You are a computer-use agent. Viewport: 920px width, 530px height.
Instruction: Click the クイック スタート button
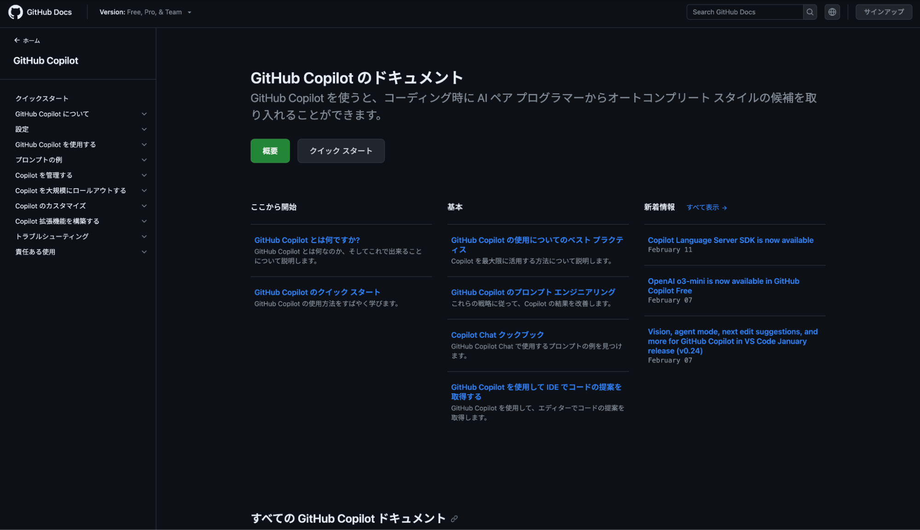(341, 151)
